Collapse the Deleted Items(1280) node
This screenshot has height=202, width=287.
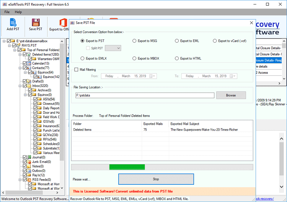coord(20,55)
